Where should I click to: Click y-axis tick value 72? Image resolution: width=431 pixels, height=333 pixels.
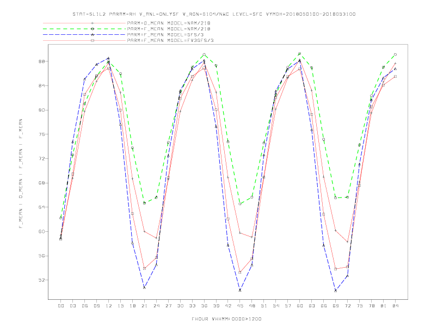[41, 158]
